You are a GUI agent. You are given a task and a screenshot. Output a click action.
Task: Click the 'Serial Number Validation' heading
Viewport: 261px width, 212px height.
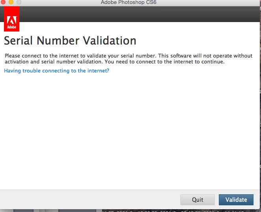click(x=70, y=41)
